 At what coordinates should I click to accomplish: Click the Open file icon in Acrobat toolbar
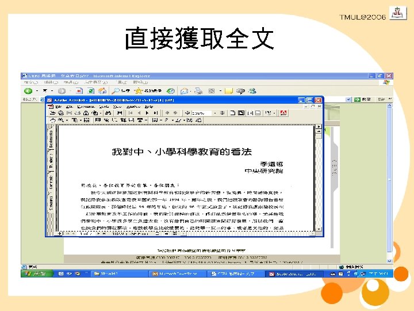click(52, 113)
